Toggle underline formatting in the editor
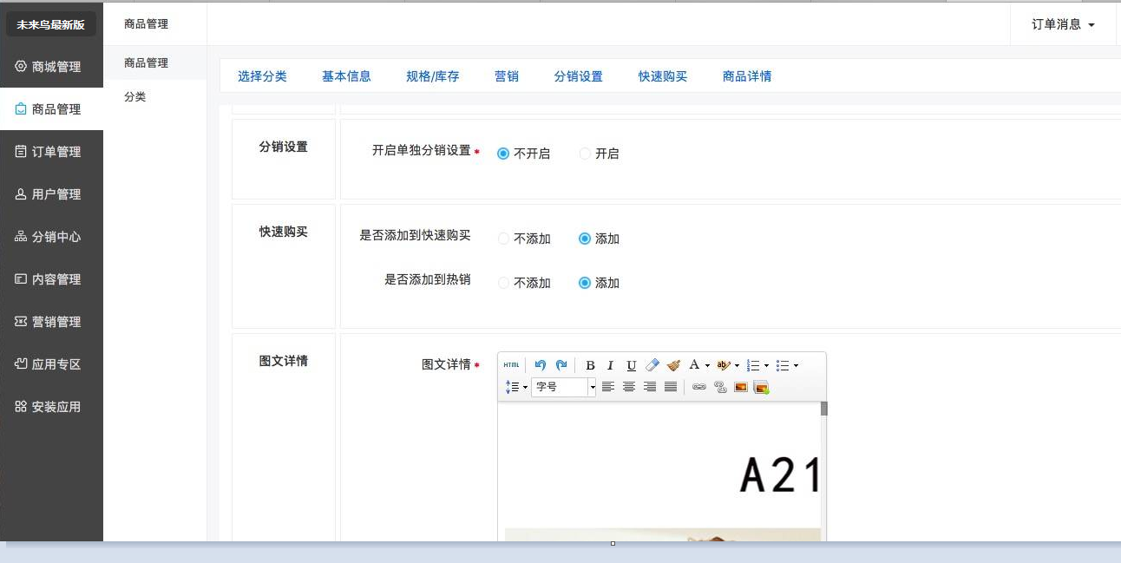This screenshot has width=1121, height=563. [631, 365]
